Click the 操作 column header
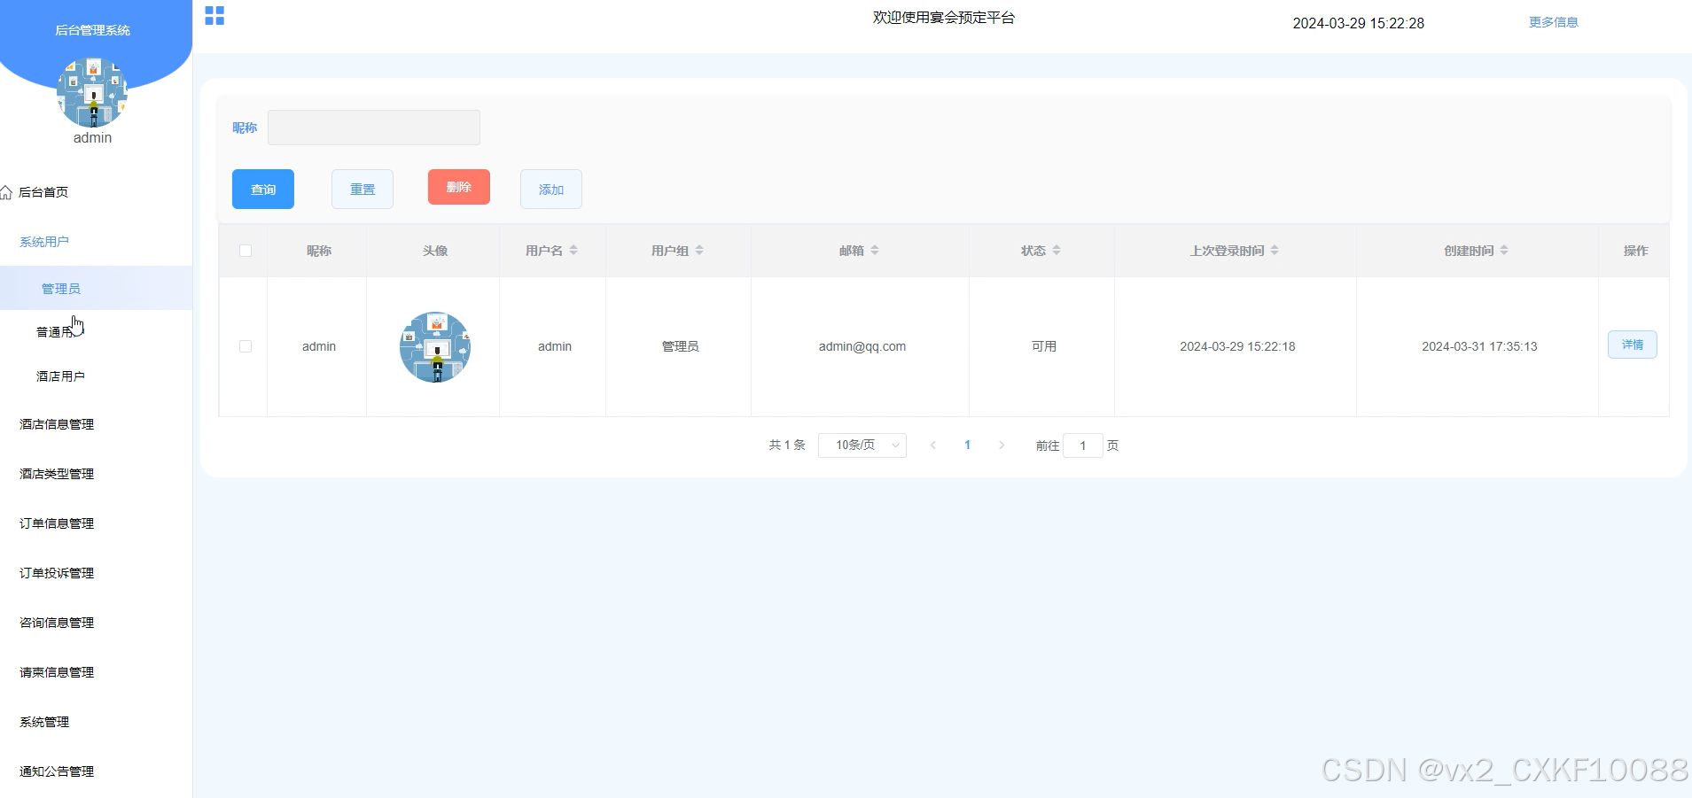Viewport: 1692px width, 798px height. click(1636, 251)
